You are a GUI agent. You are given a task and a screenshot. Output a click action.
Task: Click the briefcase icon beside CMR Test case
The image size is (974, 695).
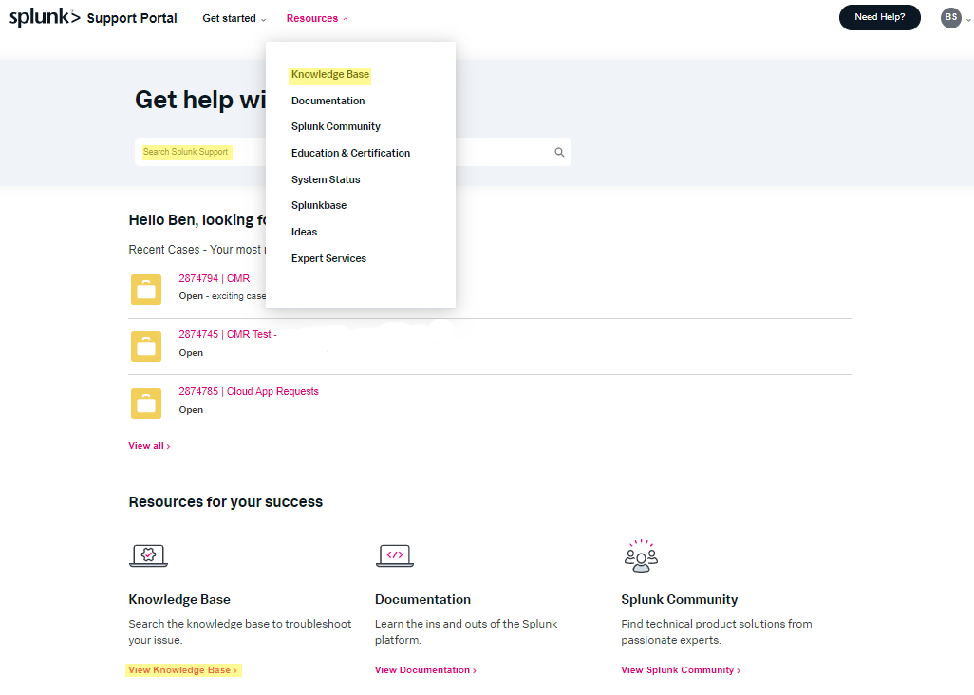click(x=145, y=346)
